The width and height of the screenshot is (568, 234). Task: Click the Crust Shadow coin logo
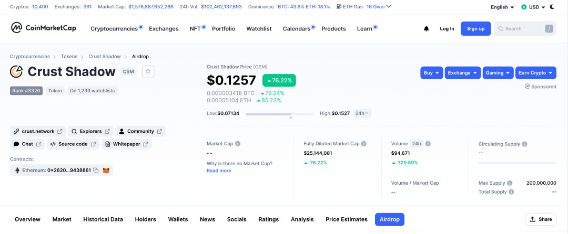[17, 72]
